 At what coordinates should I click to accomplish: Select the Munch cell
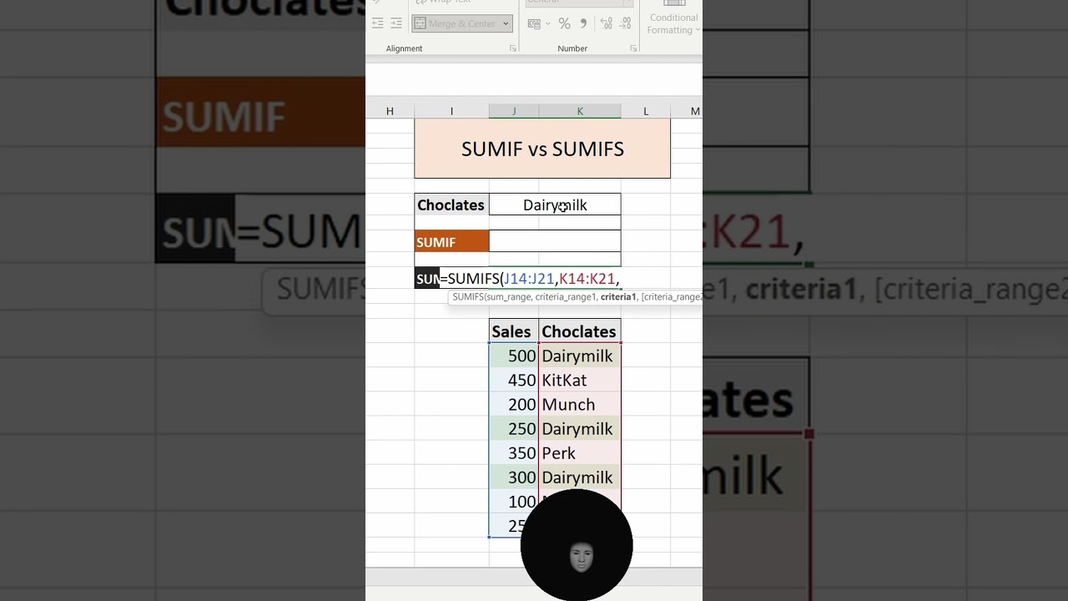[x=580, y=404]
